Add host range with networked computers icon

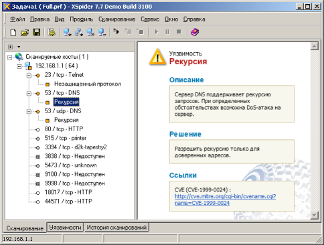[x=79, y=32]
